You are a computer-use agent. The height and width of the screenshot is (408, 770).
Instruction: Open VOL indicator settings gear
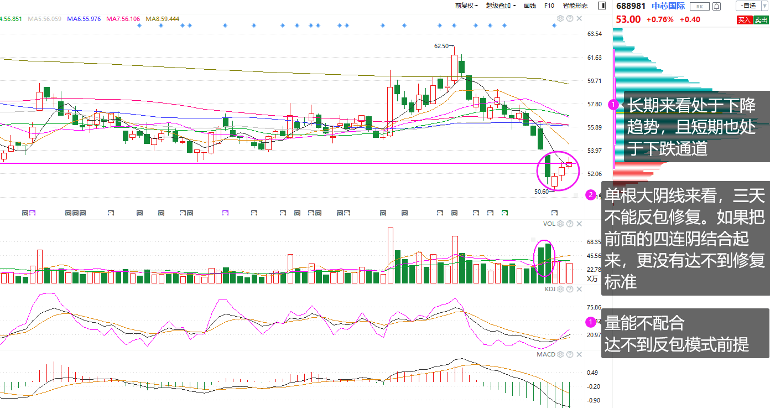(560, 224)
